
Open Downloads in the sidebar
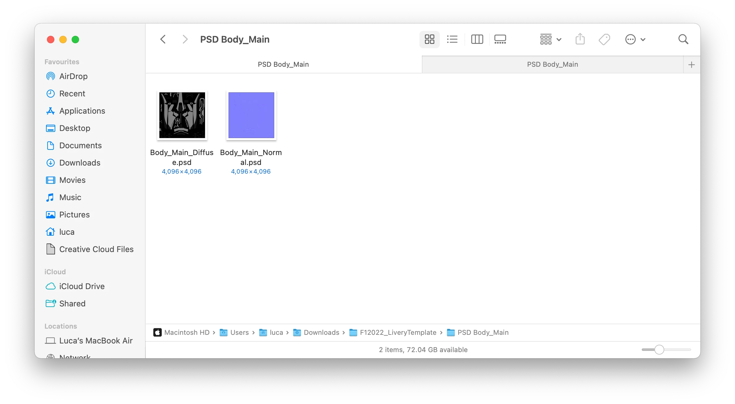tap(80, 163)
